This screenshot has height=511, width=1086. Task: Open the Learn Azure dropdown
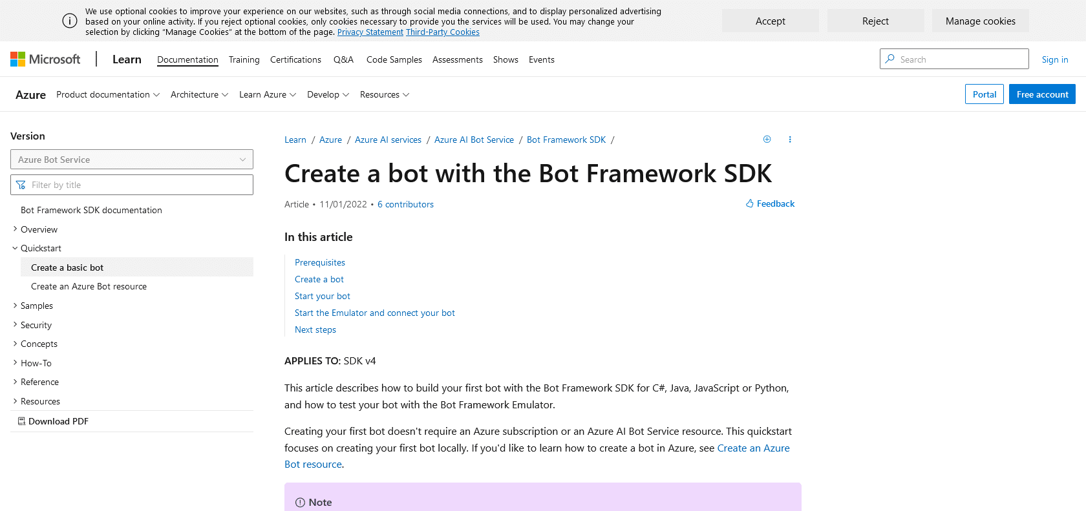pos(268,94)
